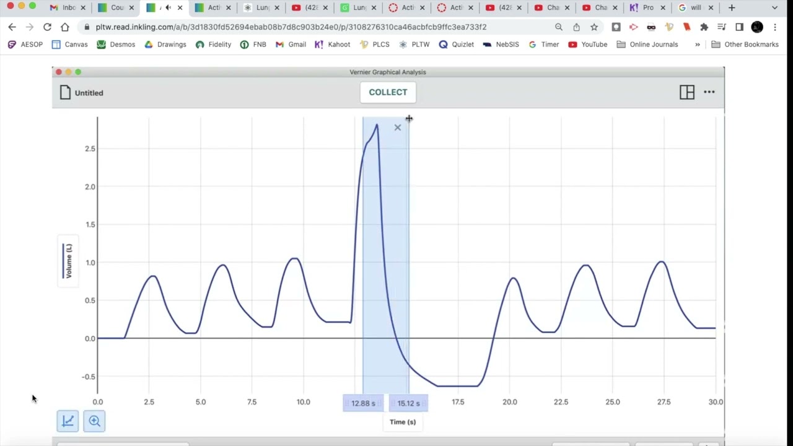Bookmark this page with star icon
Image resolution: width=793 pixels, height=446 pixels.
click(x=594, y=27)
